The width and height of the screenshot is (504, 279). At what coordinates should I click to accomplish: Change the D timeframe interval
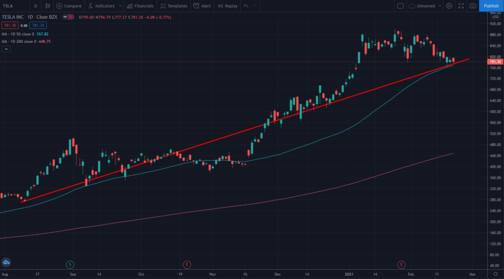[x=35, y=6]
